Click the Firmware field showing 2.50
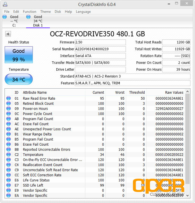 click(100, 42)
